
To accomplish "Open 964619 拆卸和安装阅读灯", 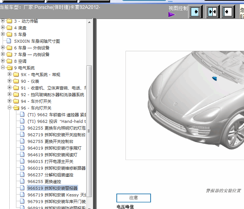I will 52,155.
